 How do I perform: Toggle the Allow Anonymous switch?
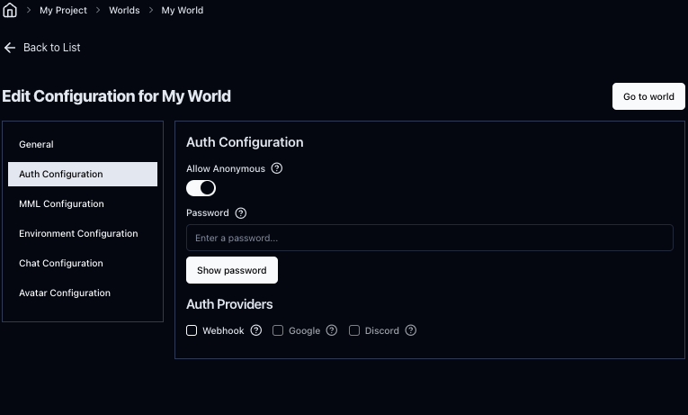pyautogui.click(x=201, y=188)
